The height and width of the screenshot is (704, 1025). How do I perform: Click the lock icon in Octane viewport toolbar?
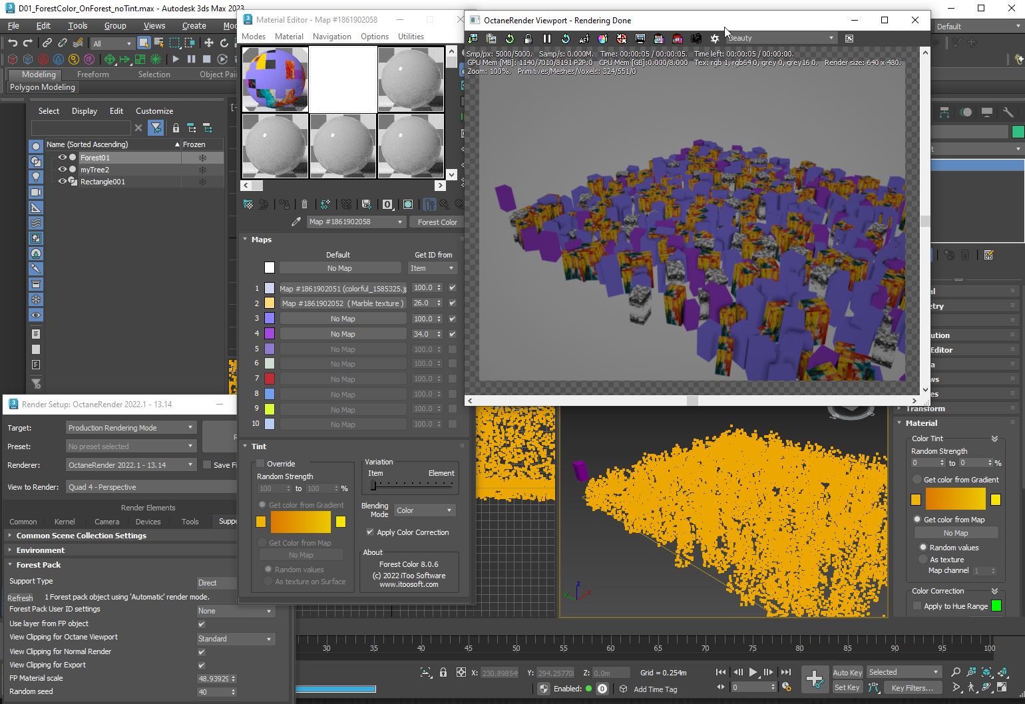point(528,39)
